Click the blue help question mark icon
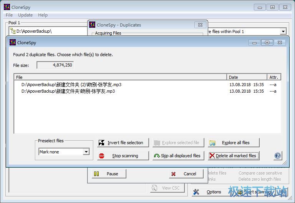The width and height of the screenshot is (295, 203). click(278, 156)
